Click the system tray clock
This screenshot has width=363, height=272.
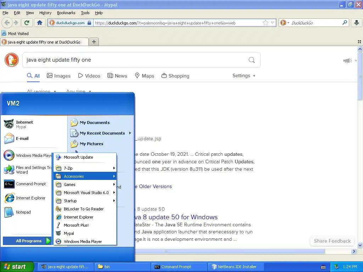click(350, 267)
